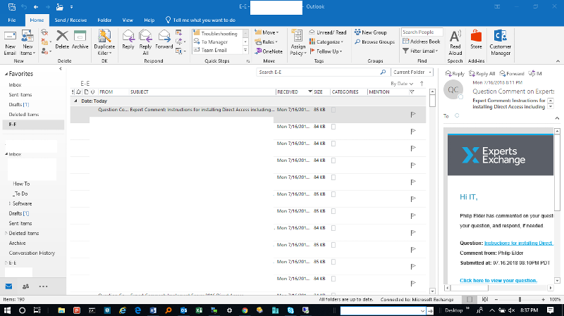Send message to OneNote
The width and height of the screenshot is (564, 316).
tap(269, 51)
